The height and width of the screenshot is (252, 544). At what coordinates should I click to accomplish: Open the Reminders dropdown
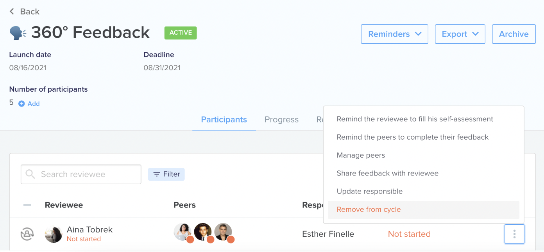click(394, 34)
